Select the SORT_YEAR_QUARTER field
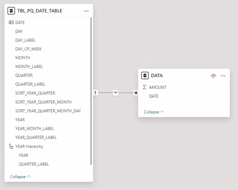 (x=35, y=93)
